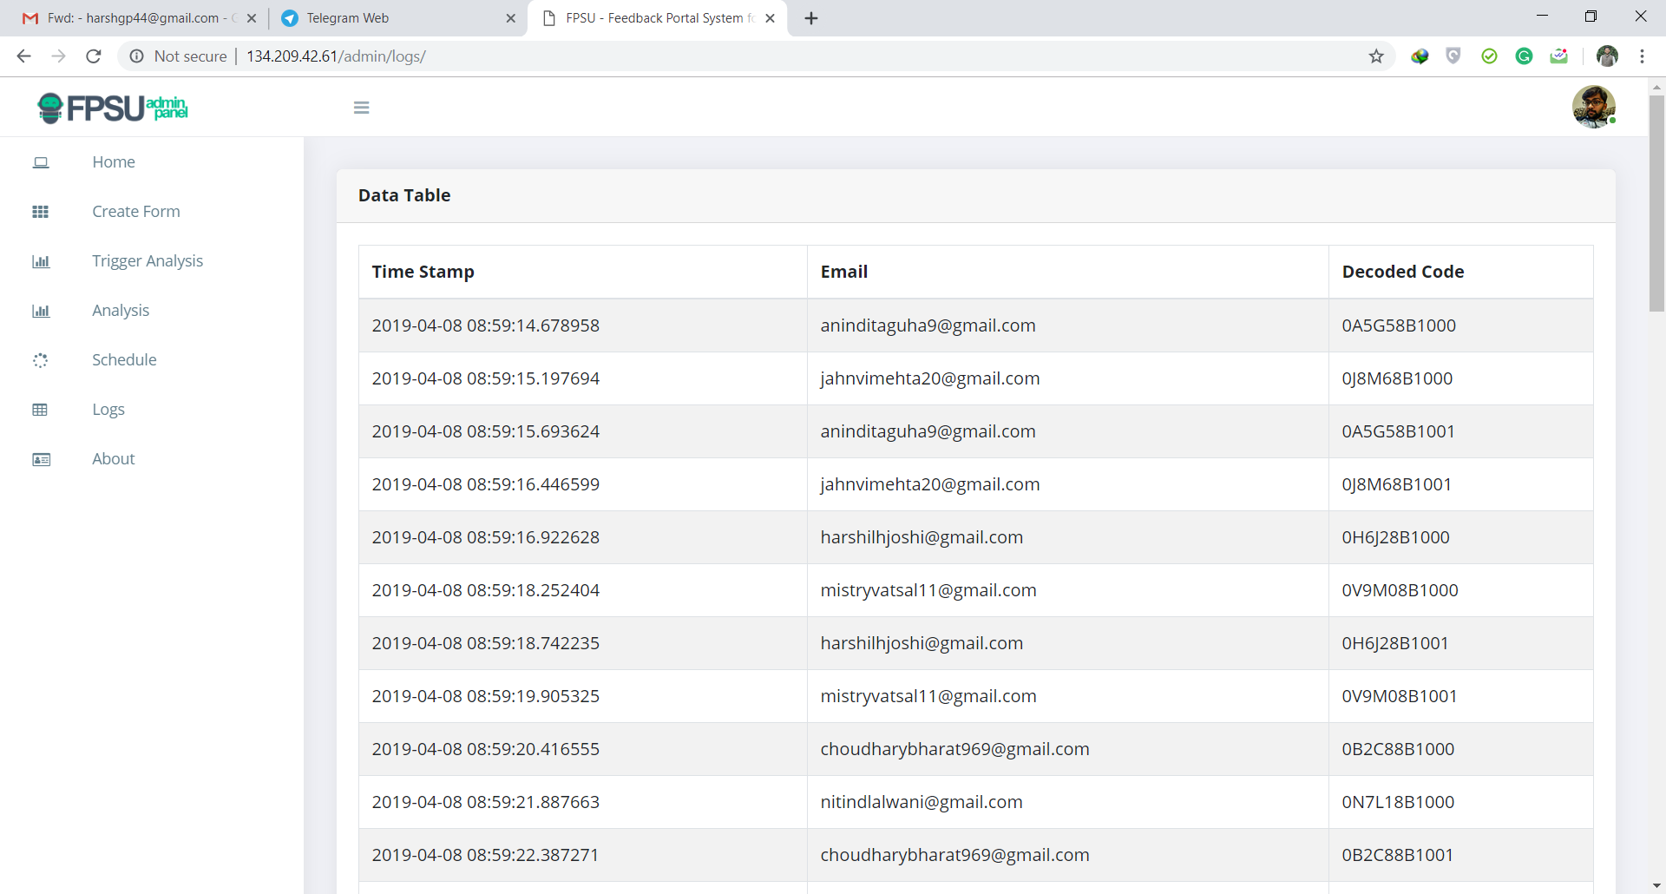Viewport: 1666px width, 894px height.
Task: Click the Schedule spinner icon
Action: click(41, 360)
